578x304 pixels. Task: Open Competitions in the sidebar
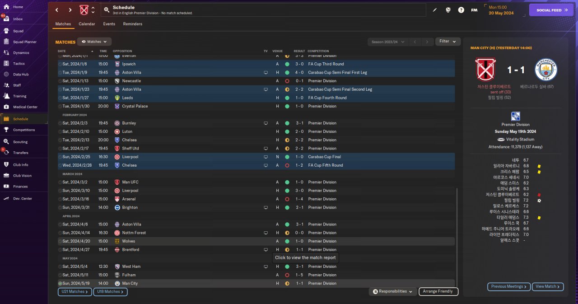24,130
